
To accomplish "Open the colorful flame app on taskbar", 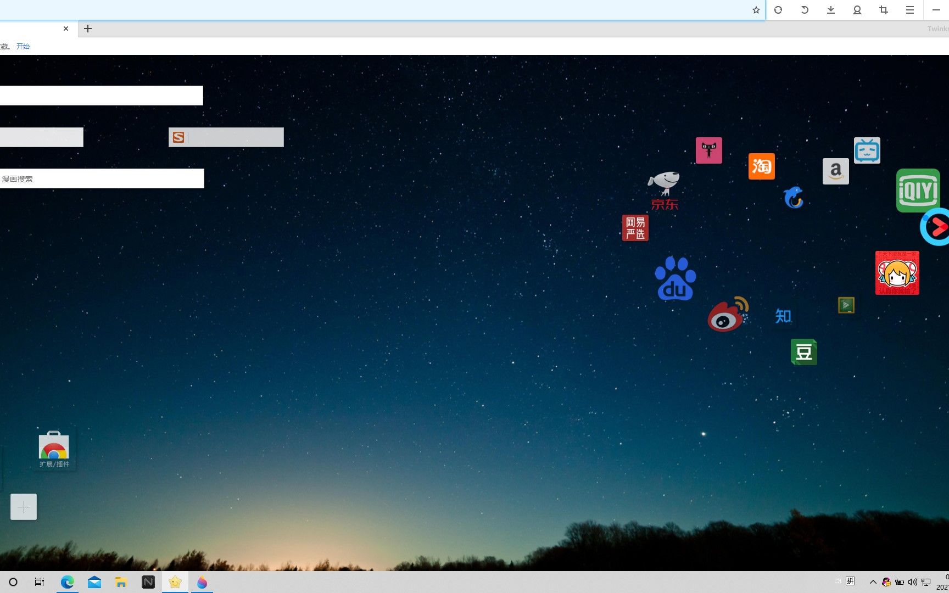I will [202, 582].
